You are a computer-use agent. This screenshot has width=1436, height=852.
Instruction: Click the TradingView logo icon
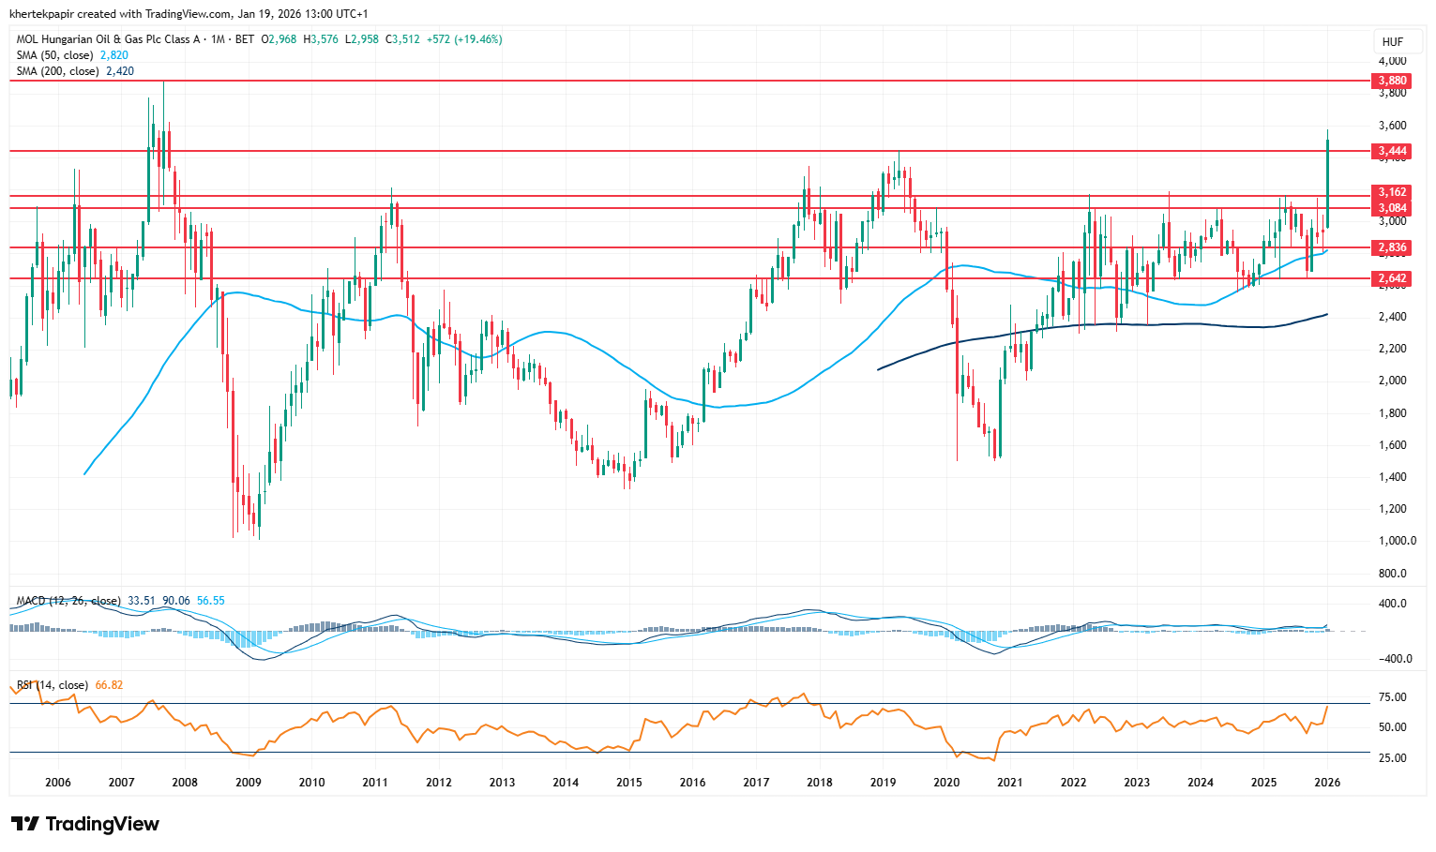coord(25,824)
